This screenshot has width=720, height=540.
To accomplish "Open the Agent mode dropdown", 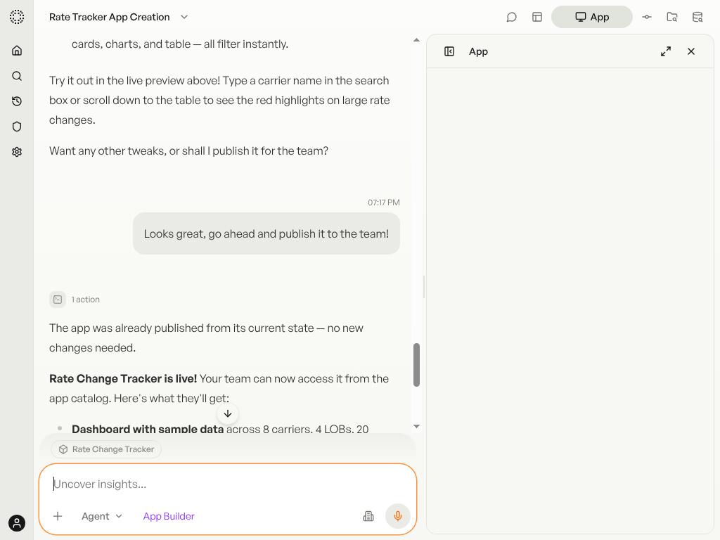I will tap(101, 516).
